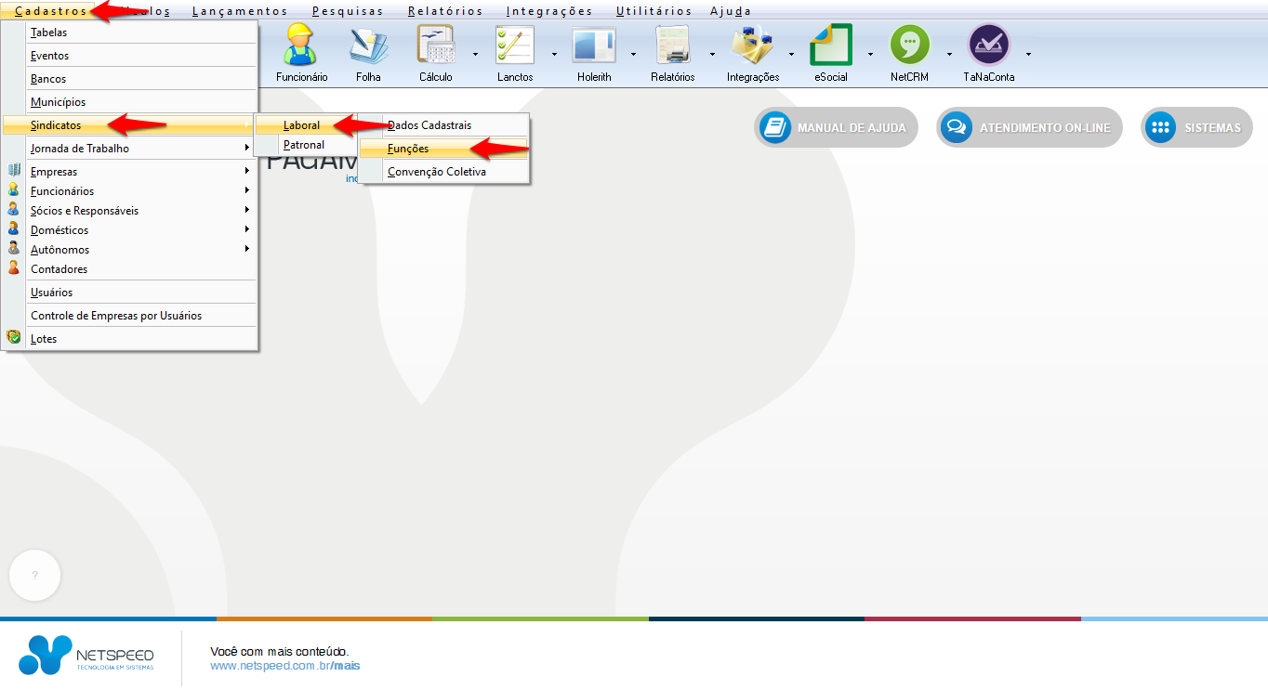
Task: Choose Laboral in Sindicatos submenu
Action: (306, 125)
